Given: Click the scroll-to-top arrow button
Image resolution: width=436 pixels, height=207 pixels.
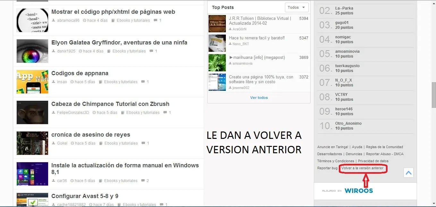Looking at the screenshot, I should [408, 173].
